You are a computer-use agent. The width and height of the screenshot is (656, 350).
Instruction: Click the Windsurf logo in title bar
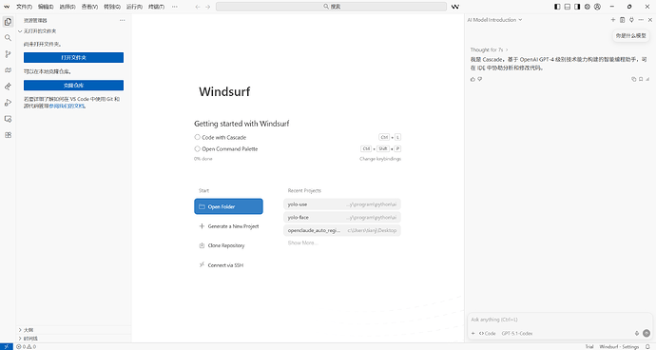[7, 7]
